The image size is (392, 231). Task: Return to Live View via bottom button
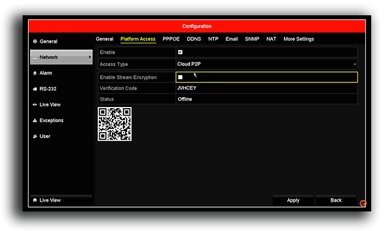tap(61, 200)
